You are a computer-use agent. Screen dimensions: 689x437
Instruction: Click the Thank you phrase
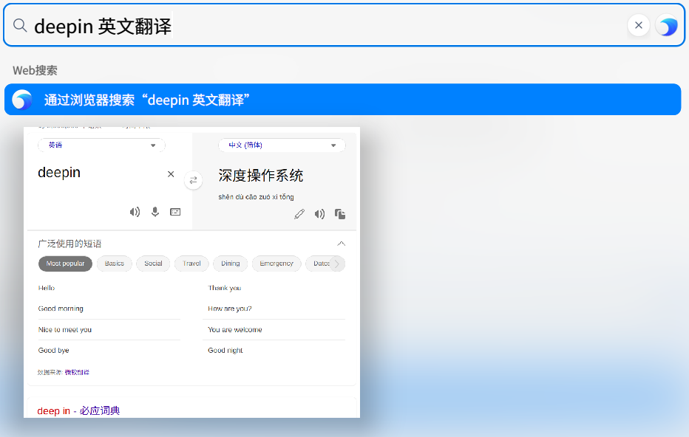pos(225,289)
